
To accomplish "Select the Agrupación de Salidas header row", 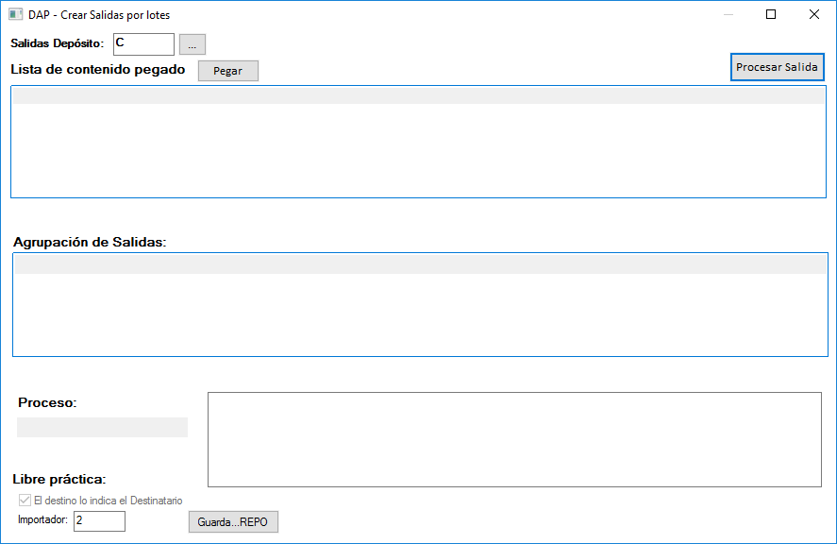I will (420, 265).
